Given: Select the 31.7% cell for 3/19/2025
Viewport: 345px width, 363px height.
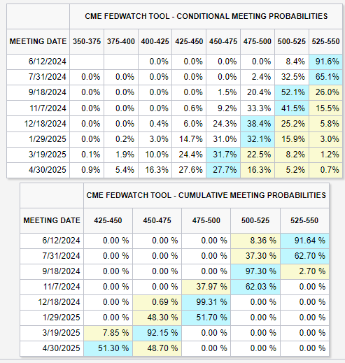Looking at the screenshot, I should 223,155.
